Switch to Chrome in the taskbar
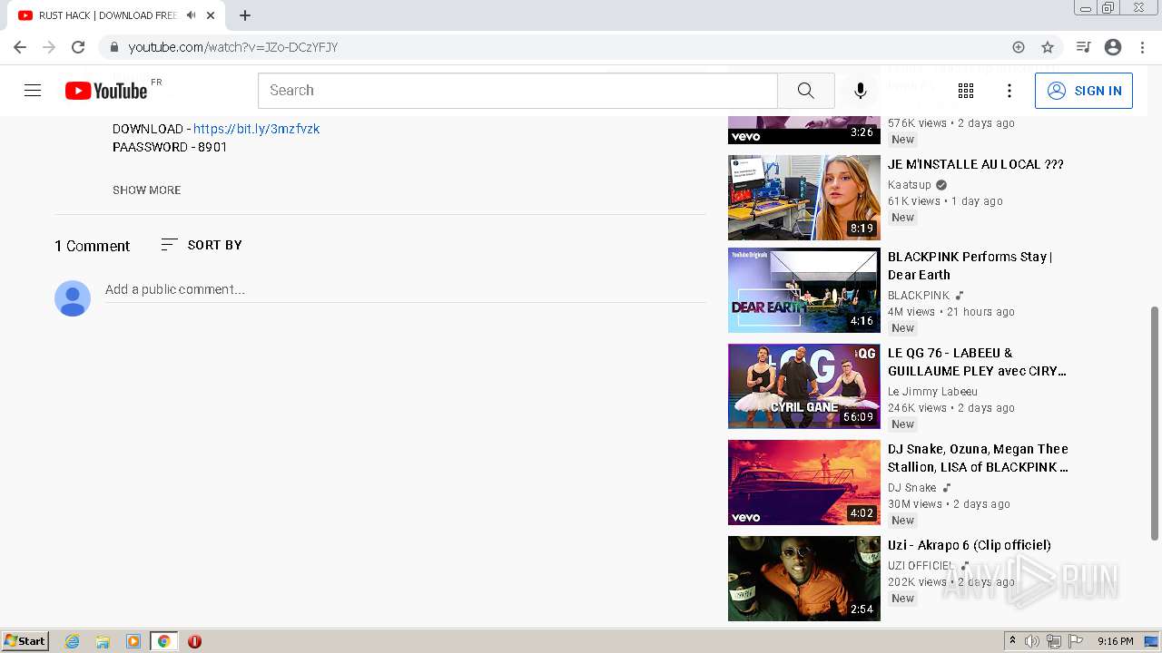Screen dimensions: 1162x653 [x=163, y=641]
